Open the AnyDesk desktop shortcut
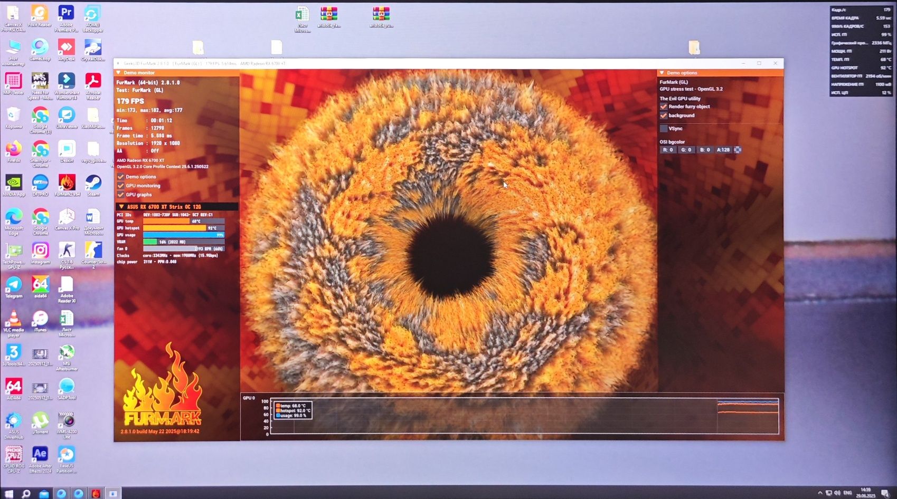 (x=66, y=50)
